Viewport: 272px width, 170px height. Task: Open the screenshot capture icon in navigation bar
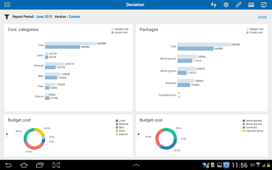(56, 165)
